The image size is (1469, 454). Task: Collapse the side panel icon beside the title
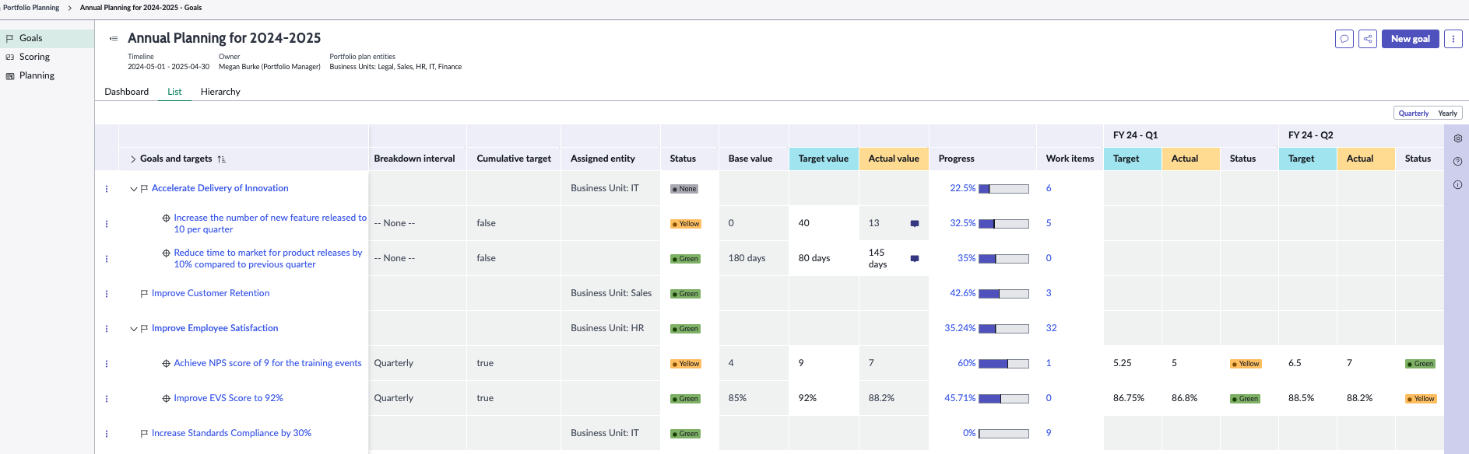pos(114,38)
